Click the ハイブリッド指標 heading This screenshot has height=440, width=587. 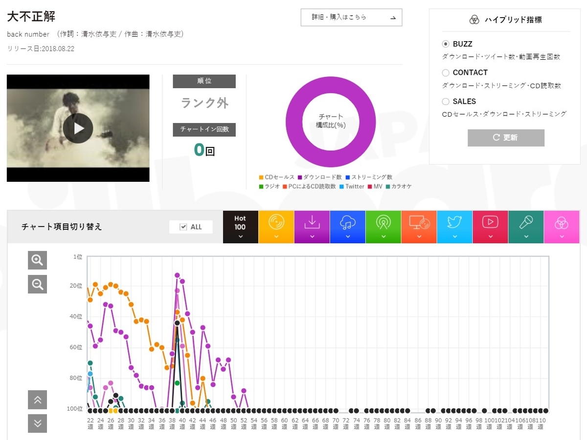point(513,20)
